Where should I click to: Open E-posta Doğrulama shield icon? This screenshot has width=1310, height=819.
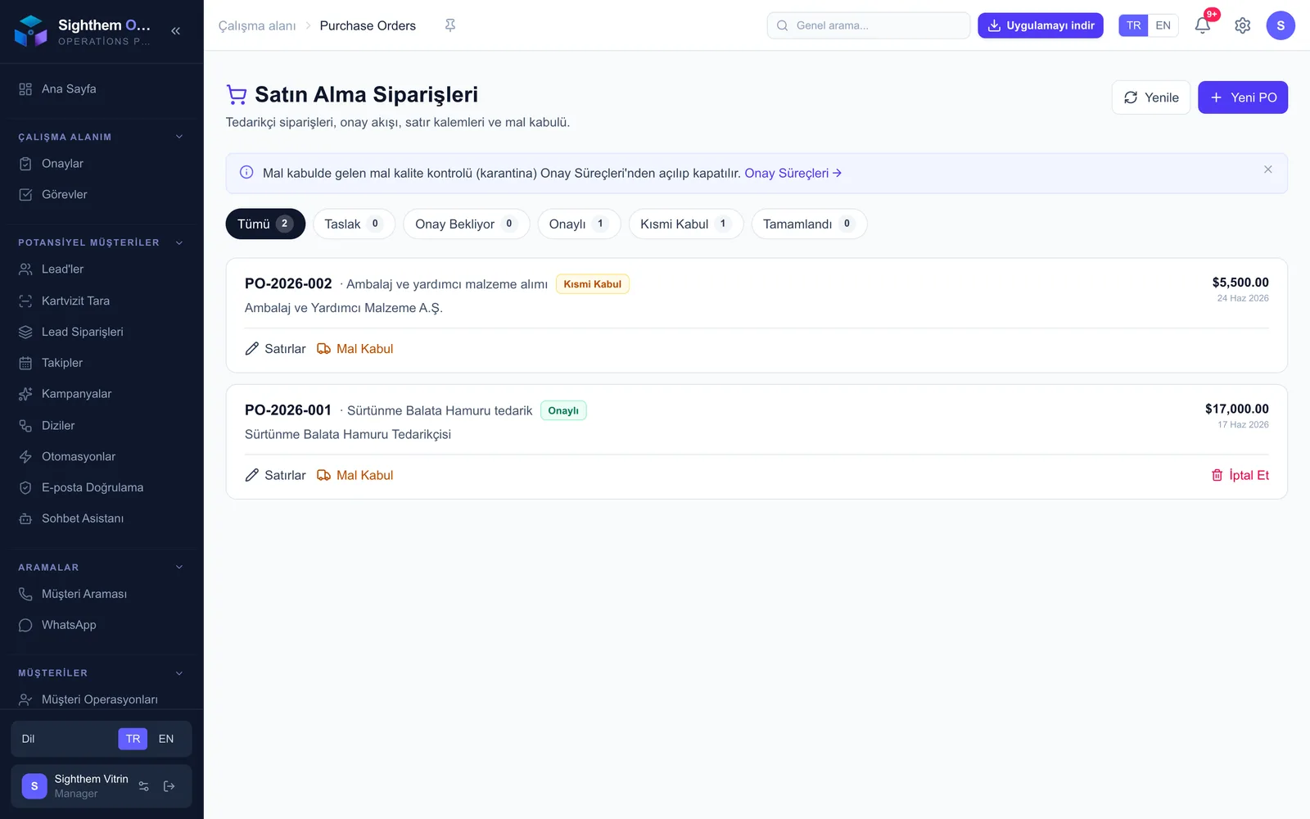(25, 488)
